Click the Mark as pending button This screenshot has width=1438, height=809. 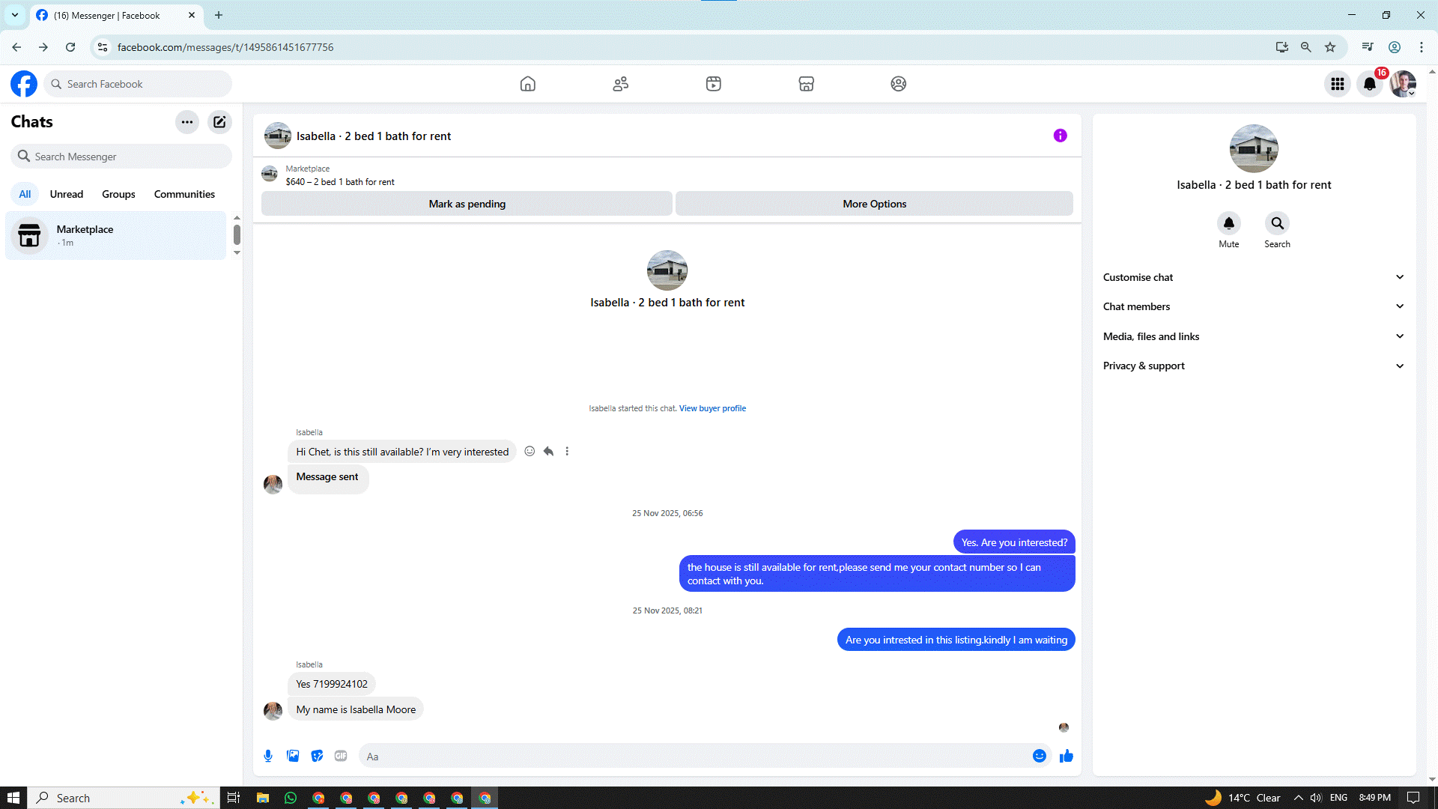(467, 204)
